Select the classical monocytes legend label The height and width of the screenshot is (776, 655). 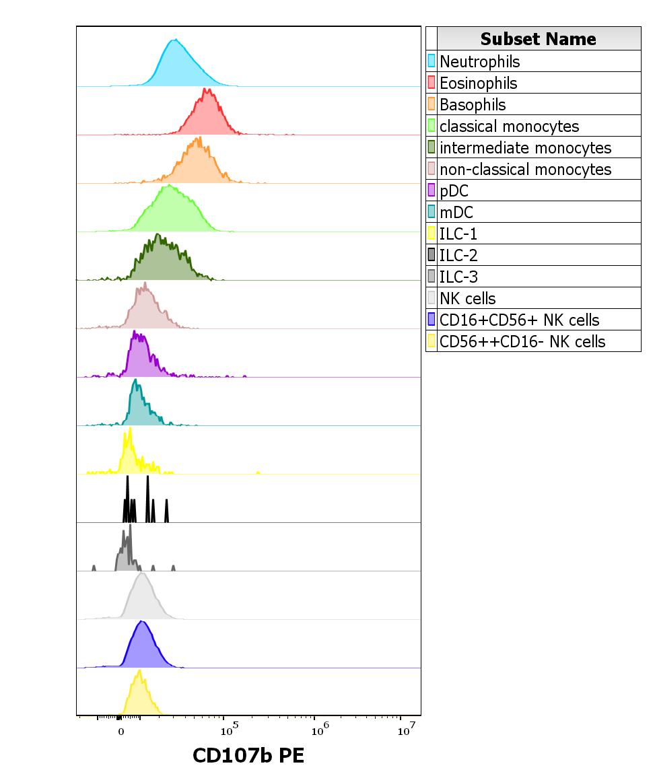coord(509,126)
